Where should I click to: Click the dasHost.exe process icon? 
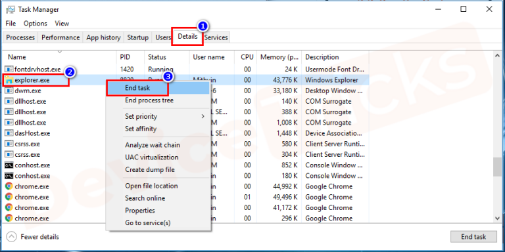click(x=9, y=133)
